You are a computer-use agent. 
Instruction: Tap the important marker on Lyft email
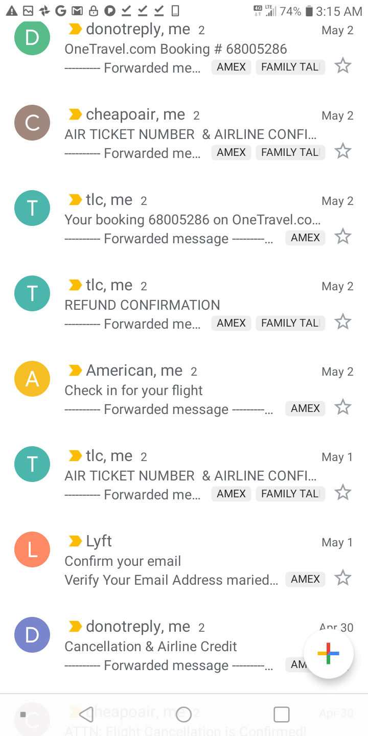[x=75, y=541]
